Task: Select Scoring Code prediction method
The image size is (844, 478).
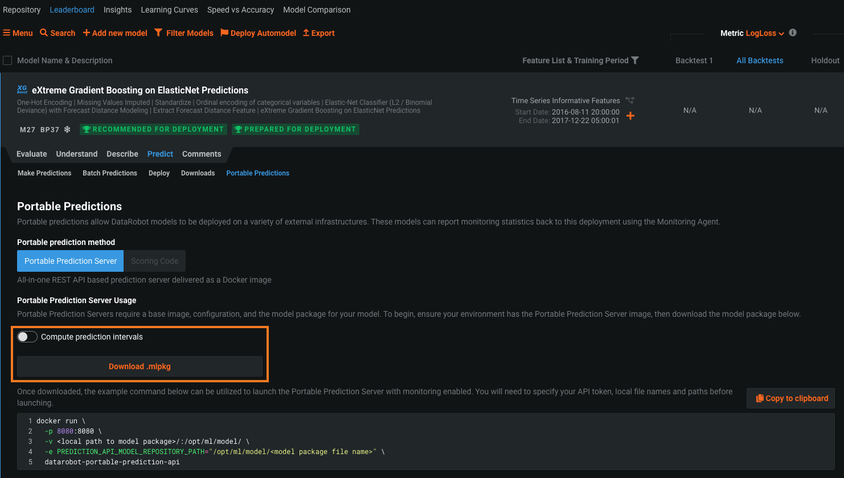Action: coord(154,261)
